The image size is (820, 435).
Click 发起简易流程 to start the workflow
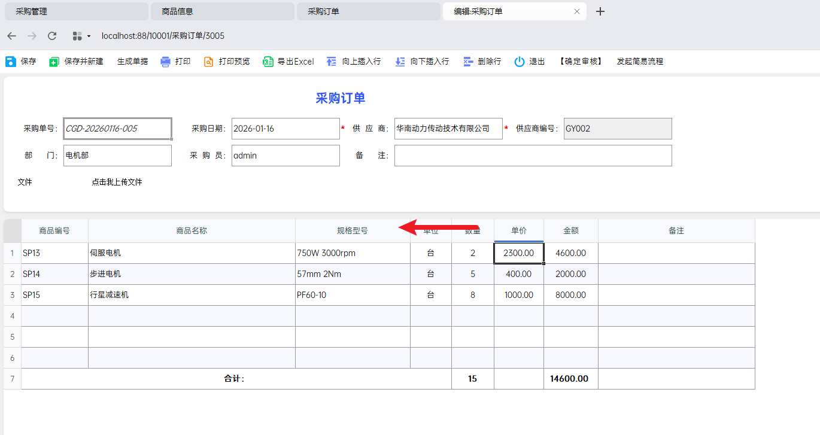[x=640, y=62]
